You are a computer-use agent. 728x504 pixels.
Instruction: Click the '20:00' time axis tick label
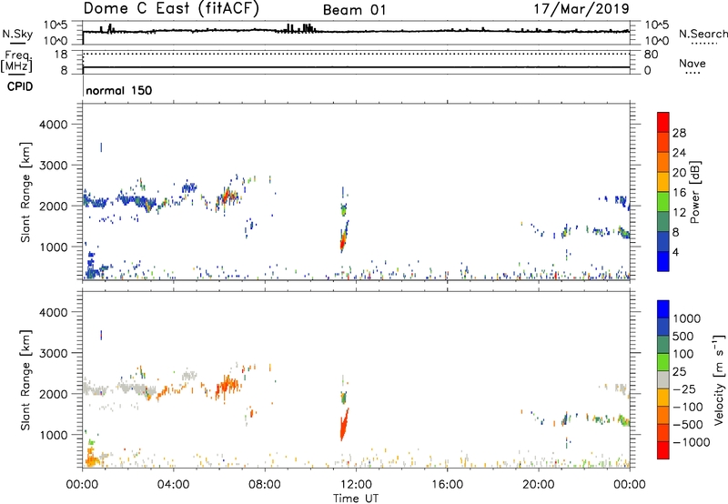coord(539,485)
